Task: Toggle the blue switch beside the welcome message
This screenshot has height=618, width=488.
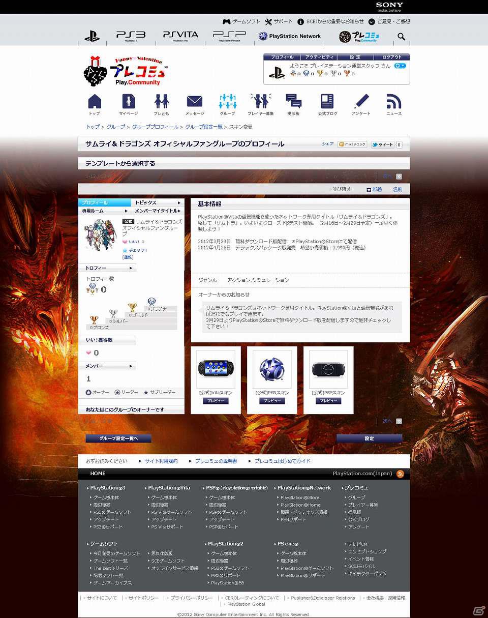Action: [400, 66]
